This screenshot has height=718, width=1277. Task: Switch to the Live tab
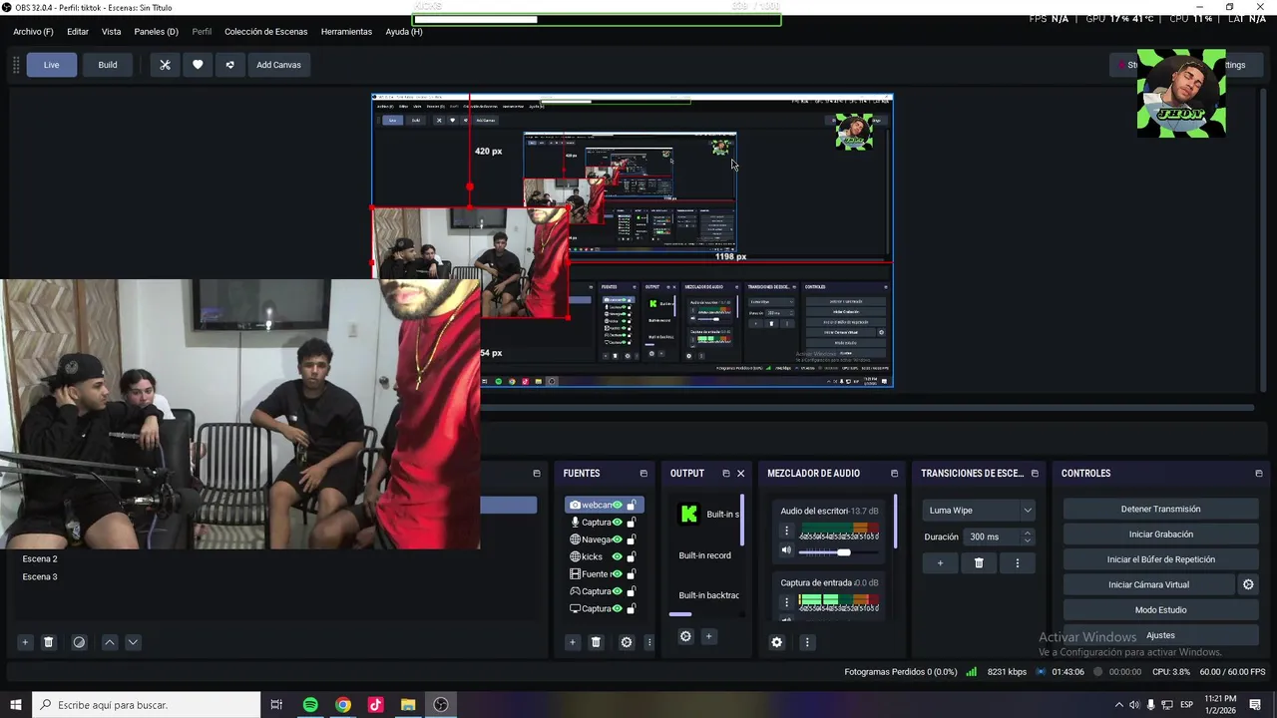click(x=51, y=65)
